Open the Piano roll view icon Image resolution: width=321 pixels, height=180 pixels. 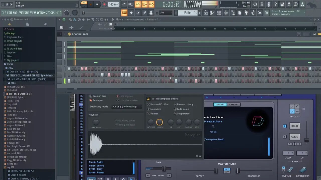(x=212, y=13)
